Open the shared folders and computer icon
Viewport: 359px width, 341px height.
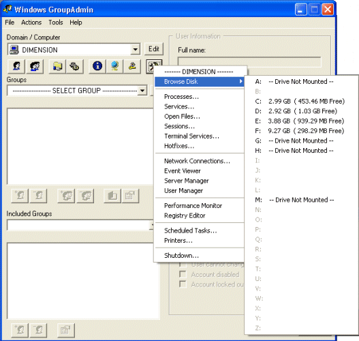pyautogui.click(x=57, y=66)
